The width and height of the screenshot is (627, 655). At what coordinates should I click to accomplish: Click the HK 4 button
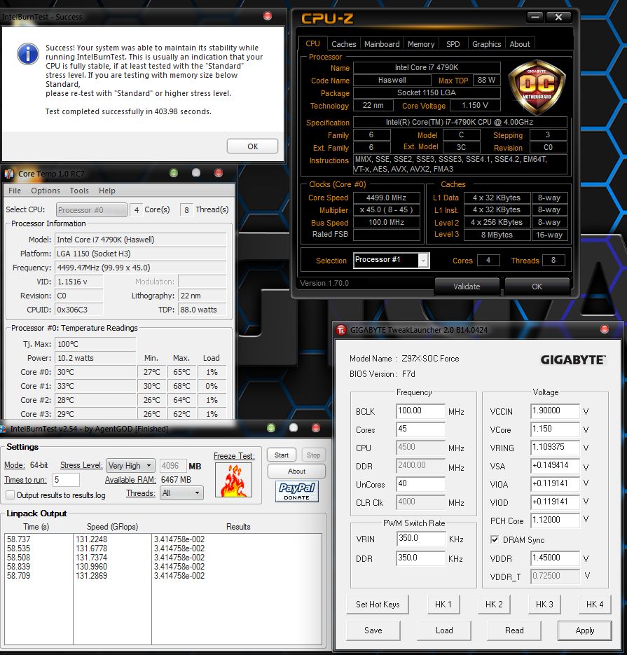point(595,605)
